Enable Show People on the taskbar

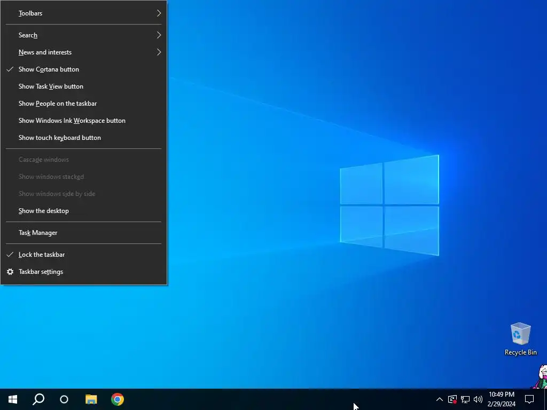click(x=84, y=104)
